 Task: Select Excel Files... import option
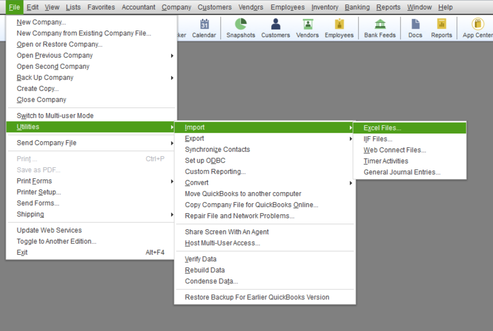[409, 128]
